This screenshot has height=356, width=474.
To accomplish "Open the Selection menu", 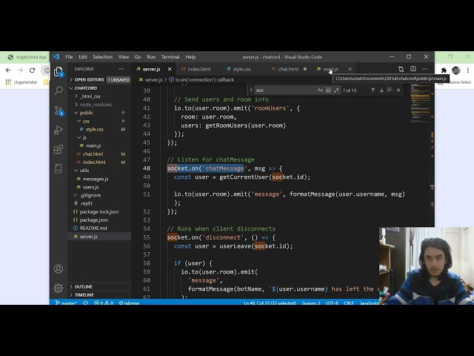I will (x=102, y=56).
